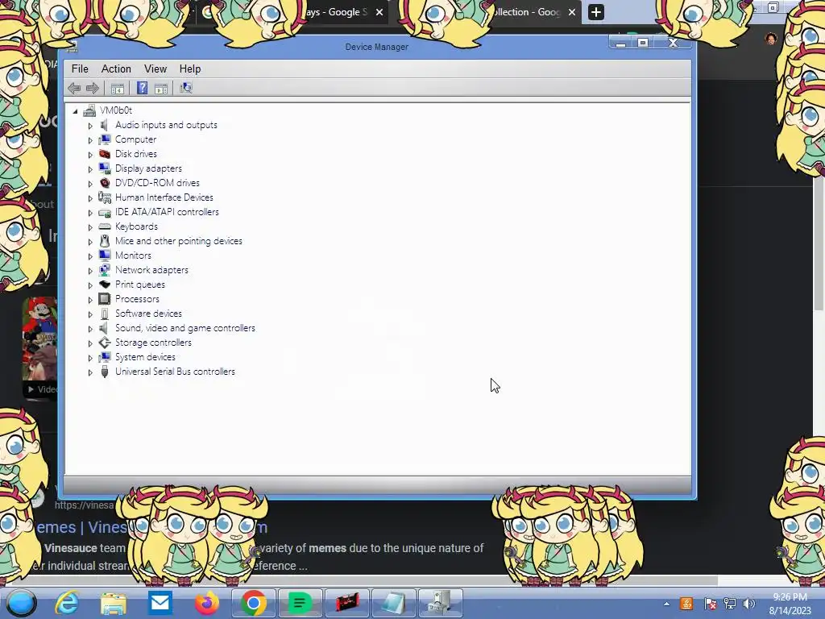Click the Properties toolbar icon beside Help
Viewport: 825px width, 619px height.
161,89
